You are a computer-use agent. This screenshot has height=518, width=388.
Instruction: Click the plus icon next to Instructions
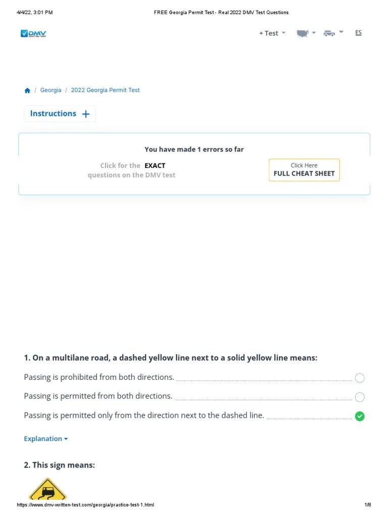pos(85,113)
